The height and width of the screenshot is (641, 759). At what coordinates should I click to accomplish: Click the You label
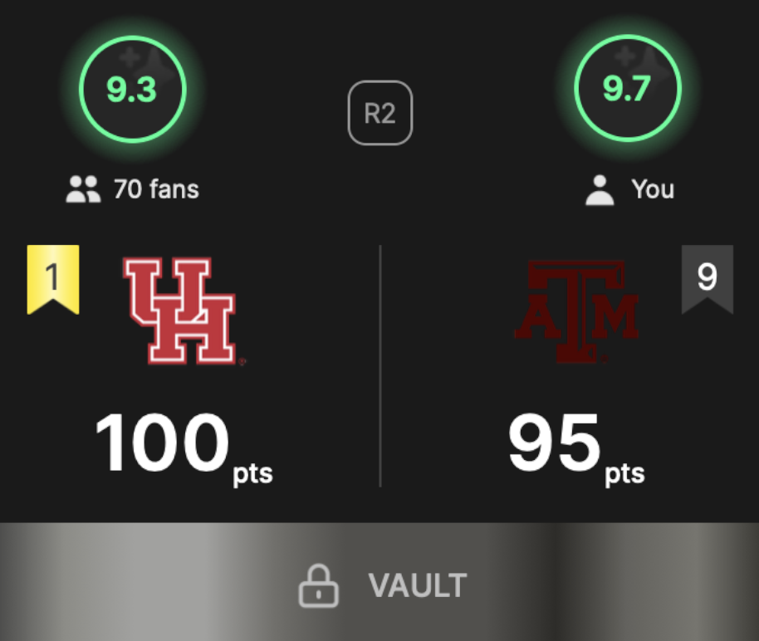653,188
